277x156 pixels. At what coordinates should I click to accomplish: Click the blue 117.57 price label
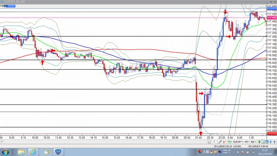(272, 8)
